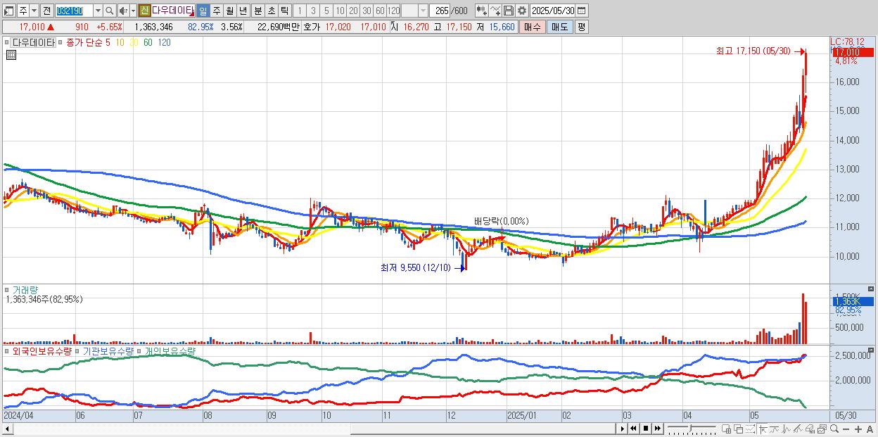
Task: Click the stop button in bottom bar
Action: [x=645, y=429]
